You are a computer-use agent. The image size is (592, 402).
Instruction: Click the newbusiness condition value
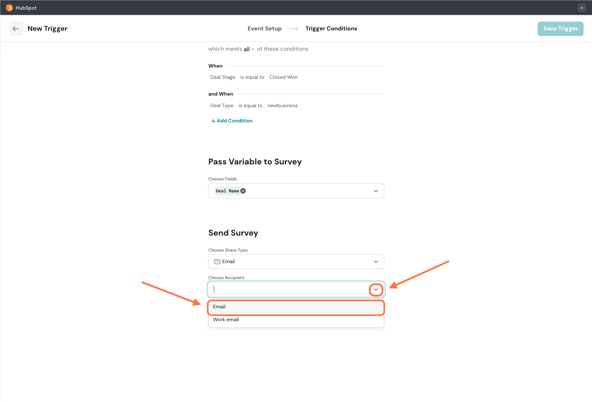coord(282,106)
